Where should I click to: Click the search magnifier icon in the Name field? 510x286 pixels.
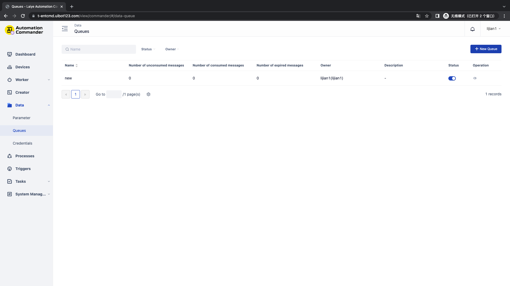(67, 49)
